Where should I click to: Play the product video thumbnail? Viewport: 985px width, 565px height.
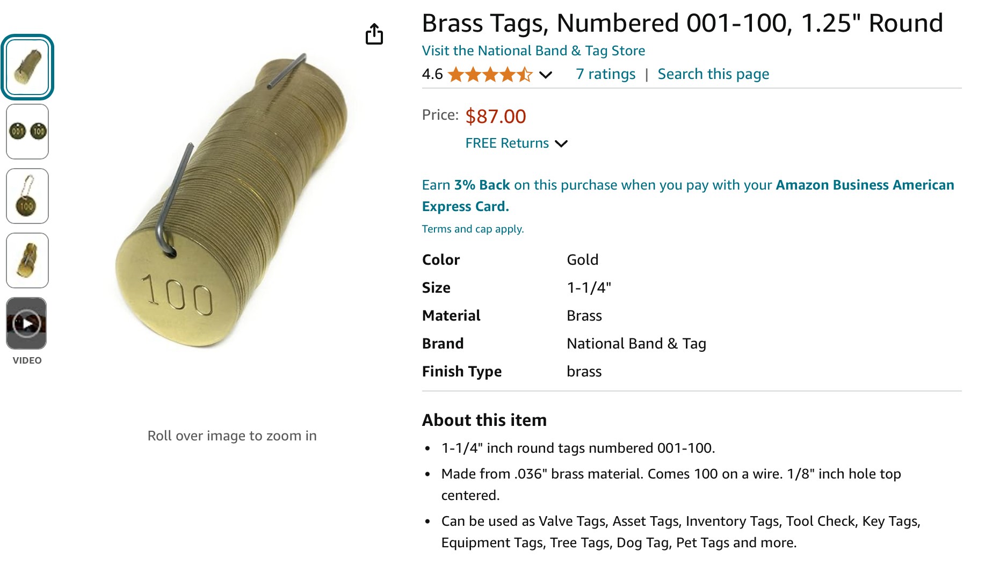[26, 323]
